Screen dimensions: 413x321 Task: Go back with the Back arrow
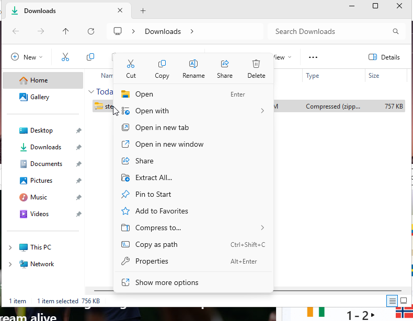(x=16, y=31)
